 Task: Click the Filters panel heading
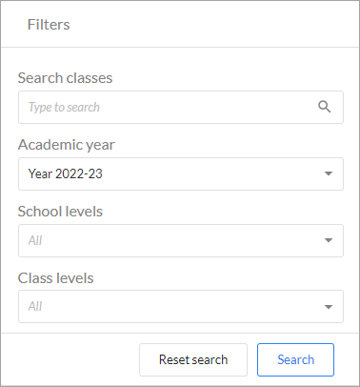tap(49, 25)
